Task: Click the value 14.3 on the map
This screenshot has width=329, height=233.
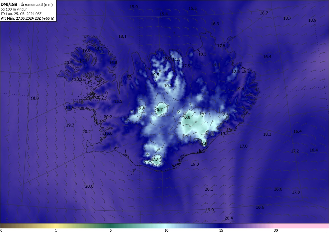Action: pyautogui.click(x=69, y=108)
